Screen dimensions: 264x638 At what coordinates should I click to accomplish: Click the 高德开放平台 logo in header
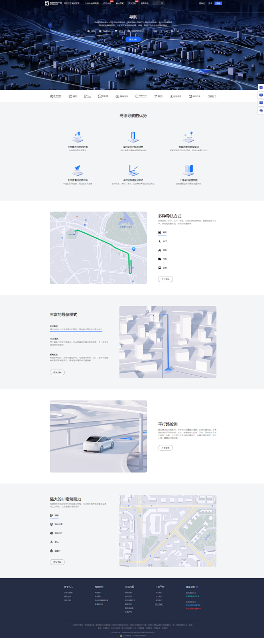pyautogui.click(x=53, y=3)
